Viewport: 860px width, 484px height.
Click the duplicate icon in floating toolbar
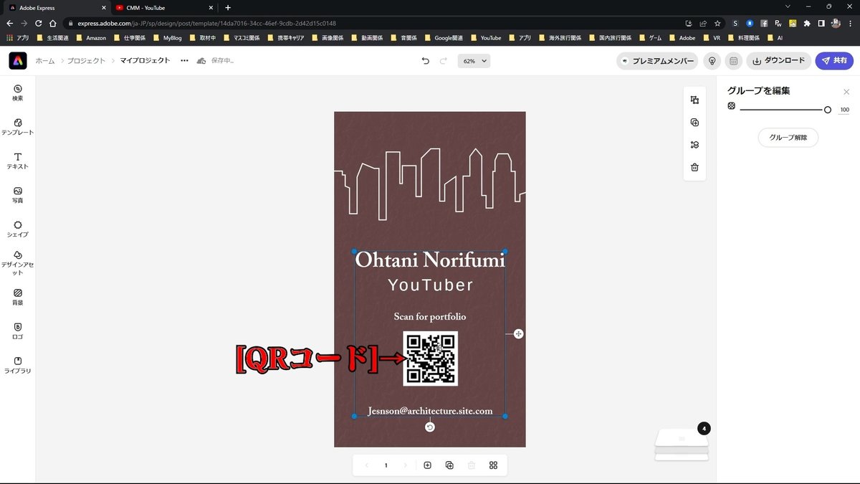[x=694, y=123]
